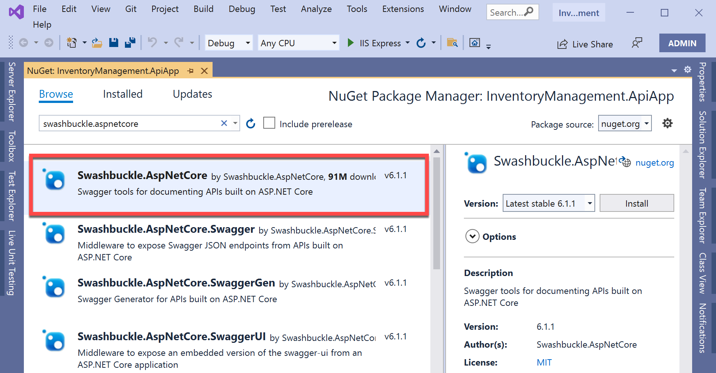Click the Live Share icon
716x373 pixels.
pos(562,44)
